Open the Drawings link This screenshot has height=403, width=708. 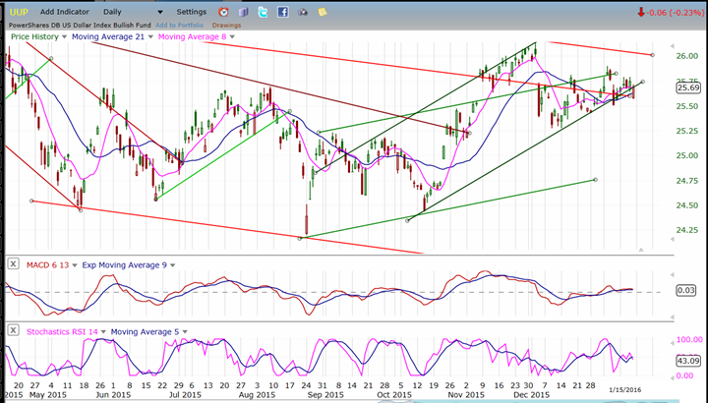coord(227,26)
